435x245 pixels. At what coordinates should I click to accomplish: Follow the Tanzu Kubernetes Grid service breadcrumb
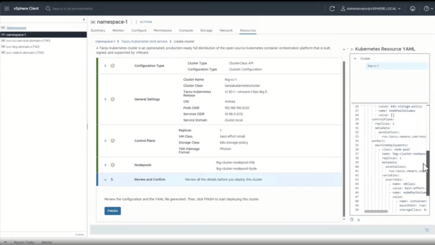144,42
